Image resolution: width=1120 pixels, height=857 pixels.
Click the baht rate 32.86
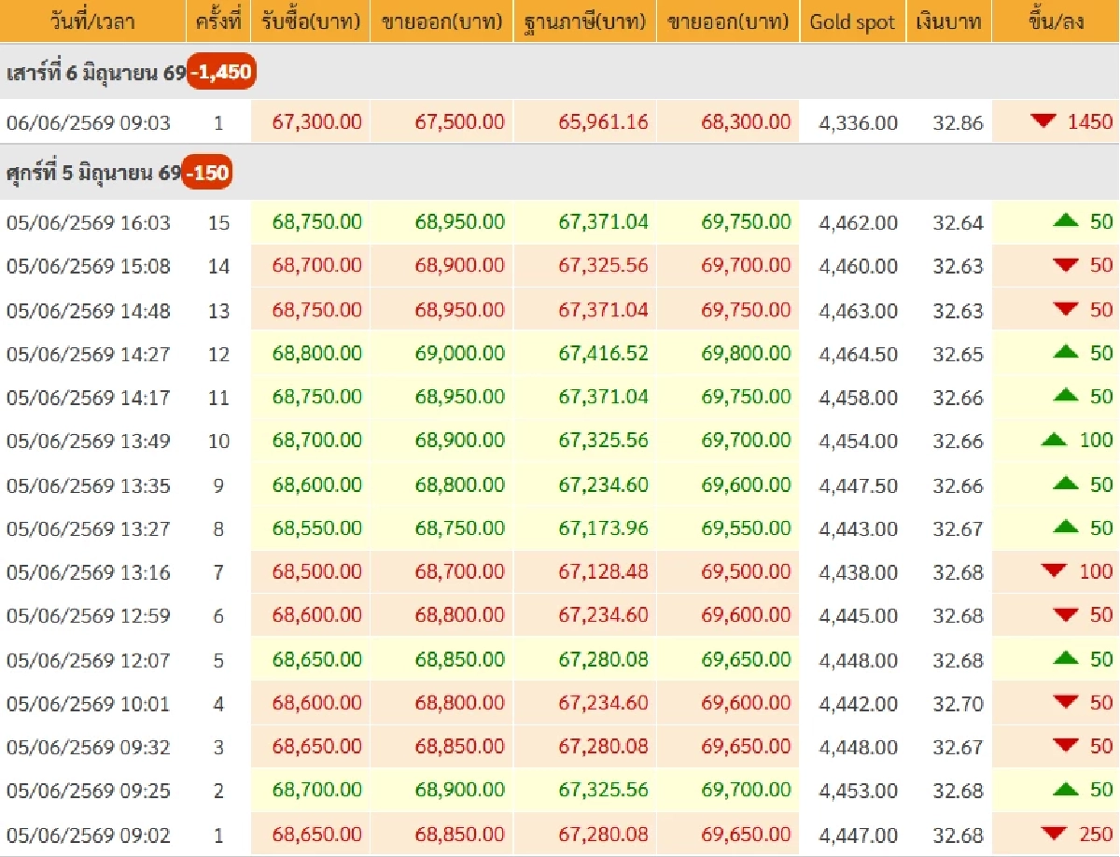(x=958, y=122)
